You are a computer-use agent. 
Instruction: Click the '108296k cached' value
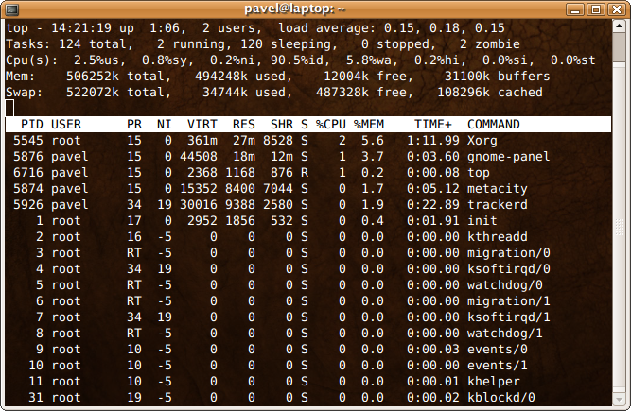click(490, 93)
